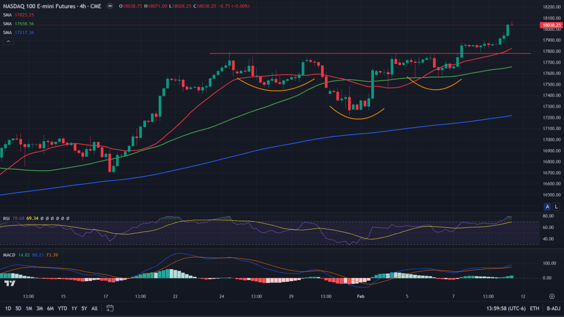Select the 1D time range
Viewport: 564px width, 317px height.
[x=8, y=308]
